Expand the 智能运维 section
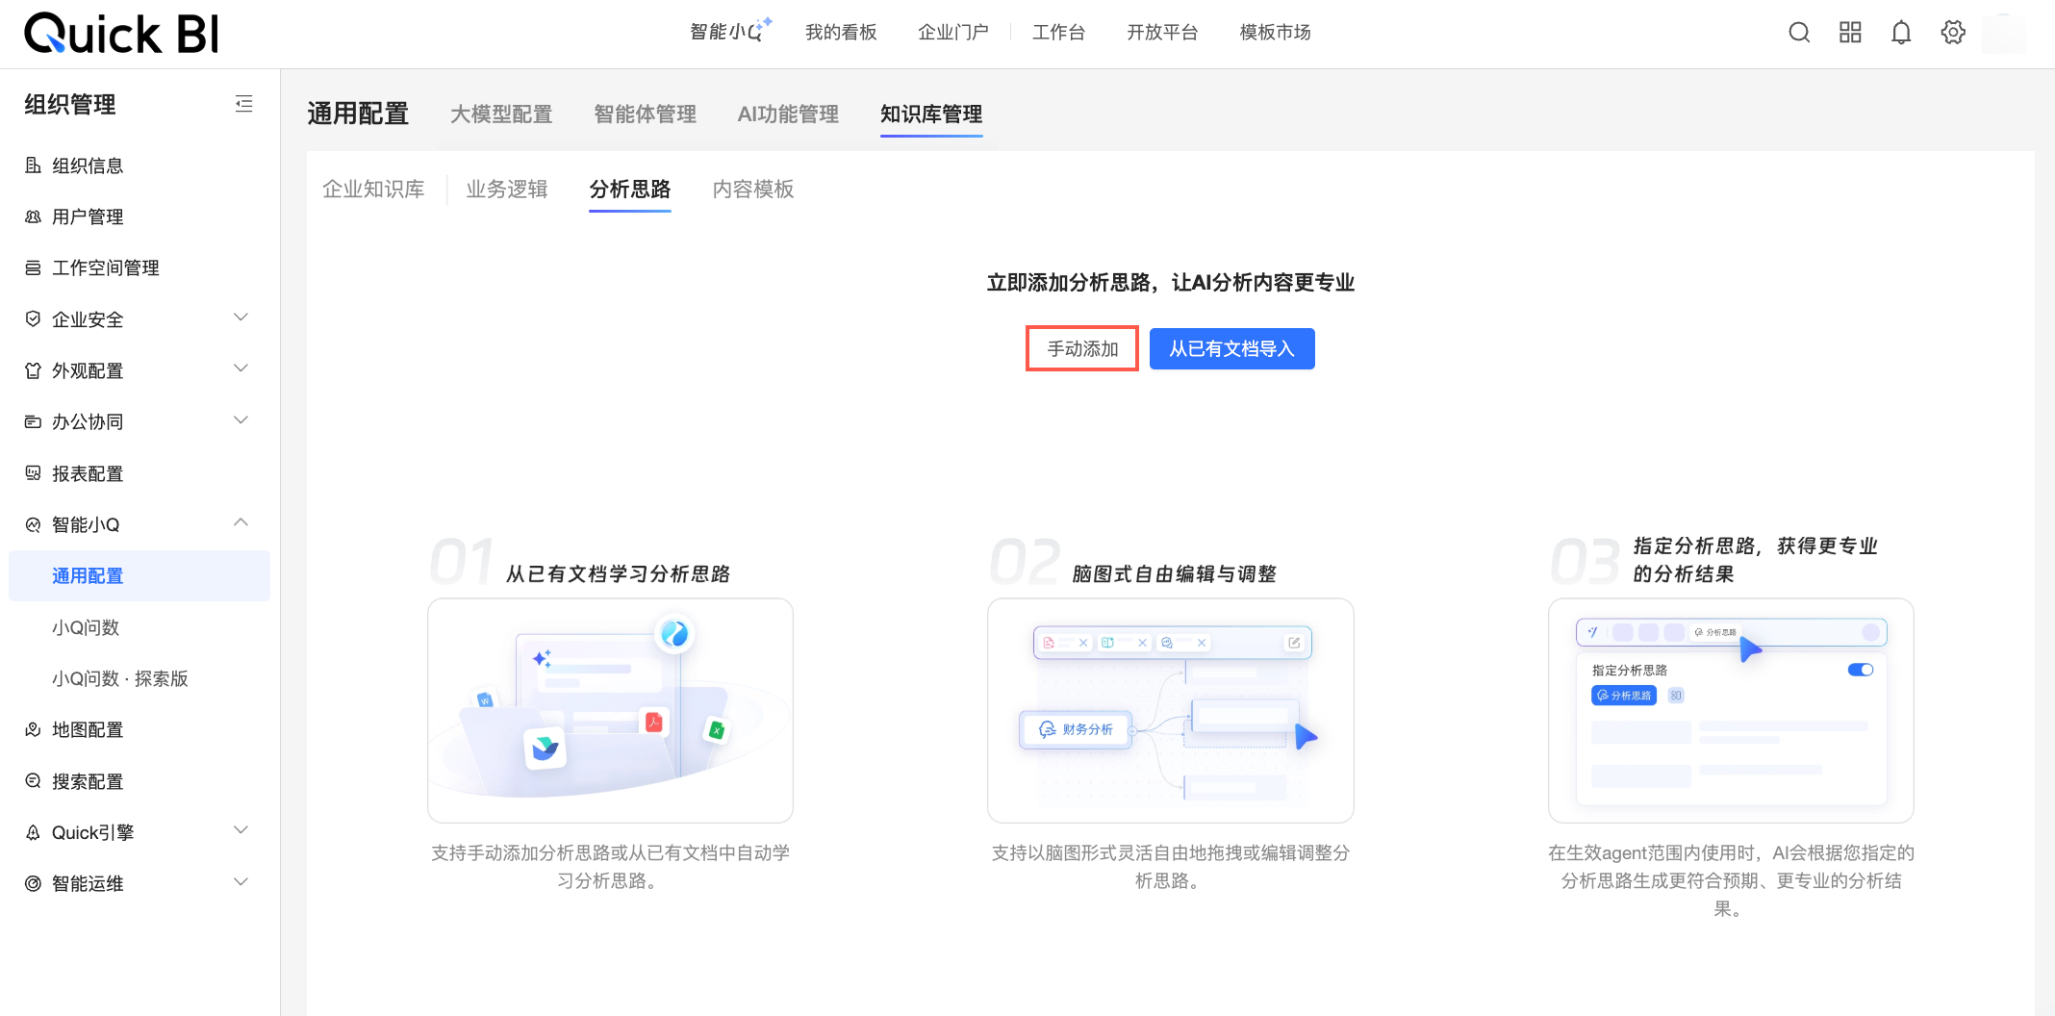2055x1016 pixels. click(241, 882)
